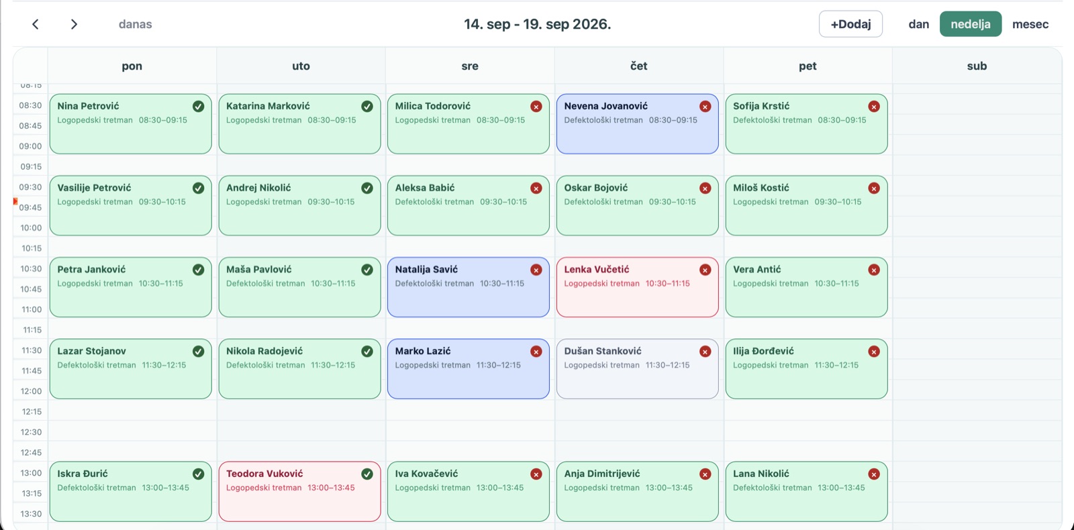This screenshot has height=530, width=1074.
Task: Select the pet column header
Action: pos(808,66)
